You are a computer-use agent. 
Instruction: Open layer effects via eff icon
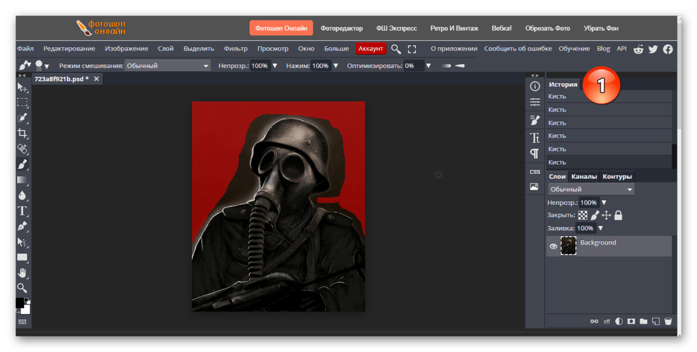(x=607, y=321)
